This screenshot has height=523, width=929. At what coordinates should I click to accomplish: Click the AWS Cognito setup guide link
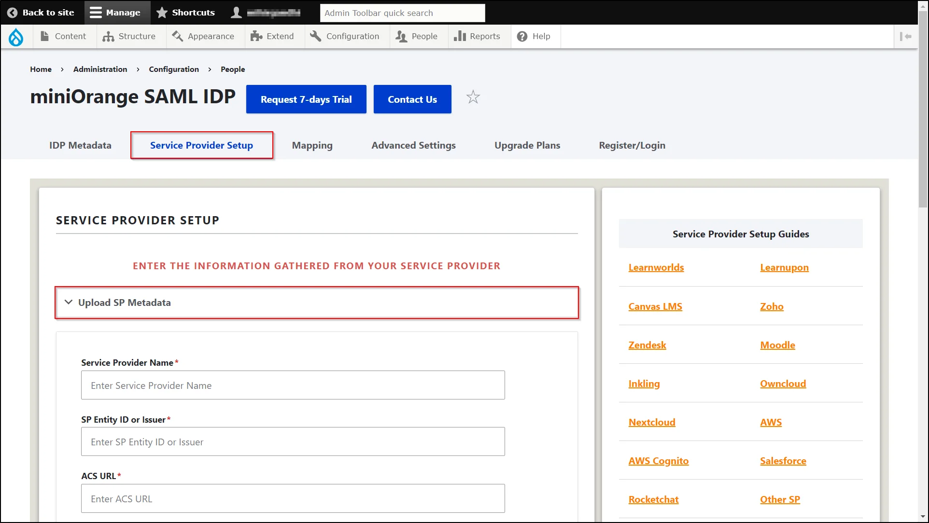[659, 460]
